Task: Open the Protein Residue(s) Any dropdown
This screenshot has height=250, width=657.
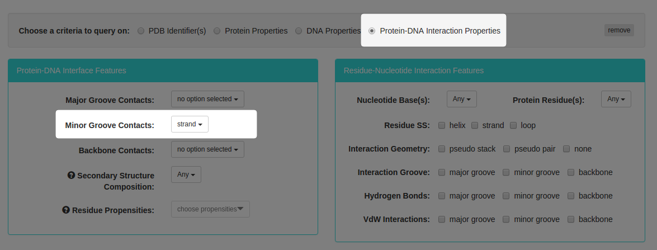Action: click(616, 99)
